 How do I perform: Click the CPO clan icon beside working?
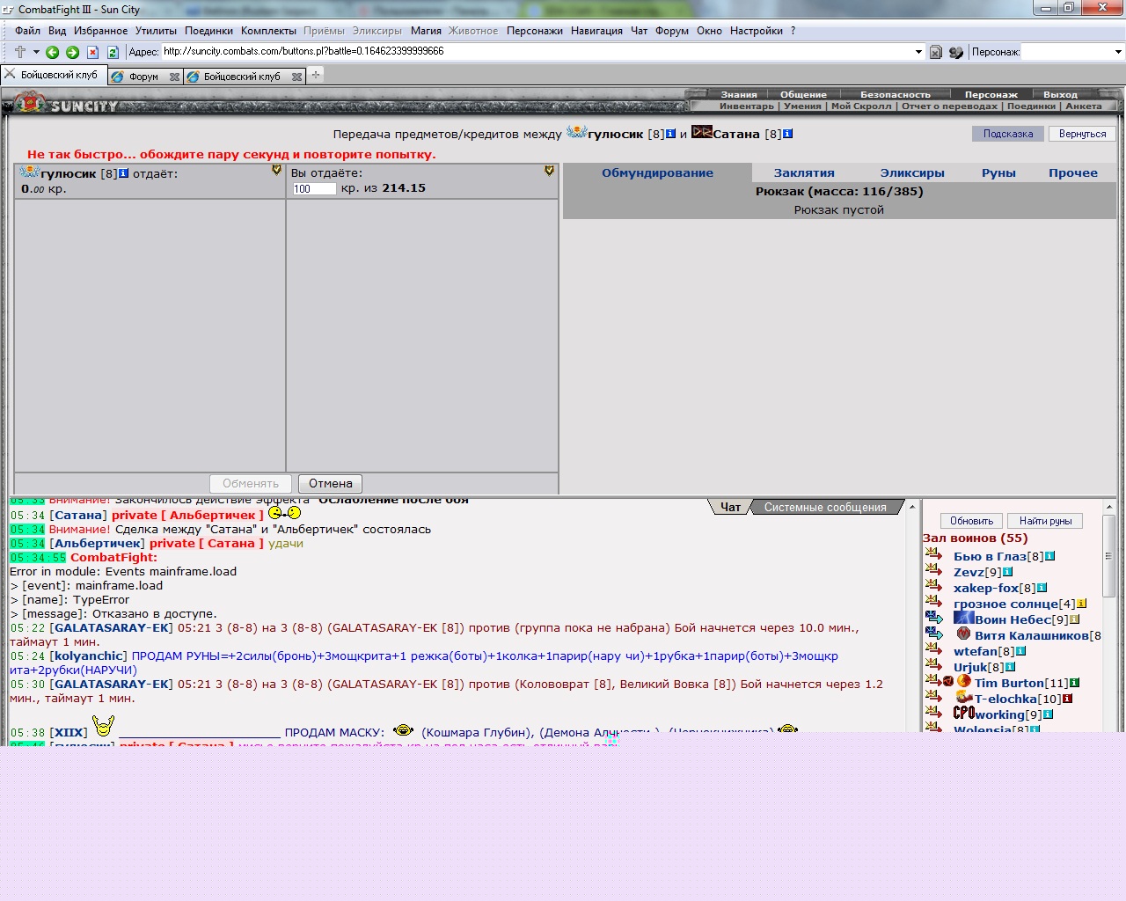[964, 714]
